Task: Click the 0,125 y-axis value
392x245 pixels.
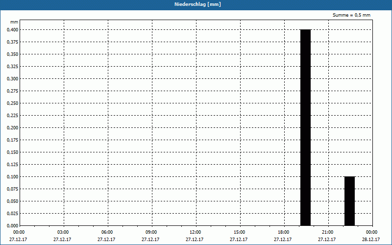Action: pyautogui.click(x=13, y=165)
